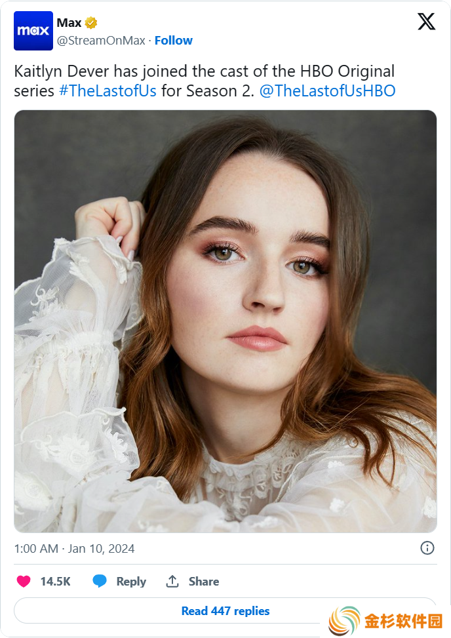
Task: Open the tweet info circle icon
Action: (x=427, y=548)
